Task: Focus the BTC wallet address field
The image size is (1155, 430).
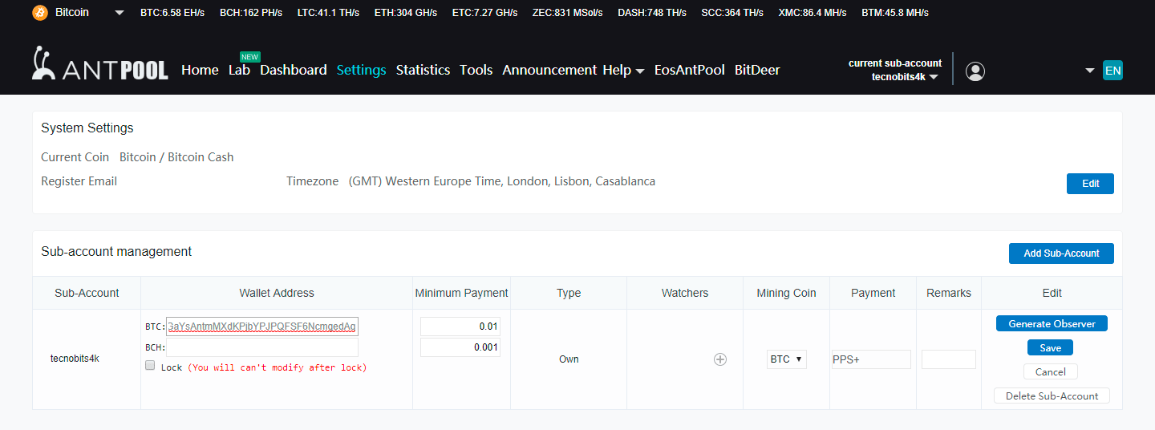Action: click(x=262, y=327)
